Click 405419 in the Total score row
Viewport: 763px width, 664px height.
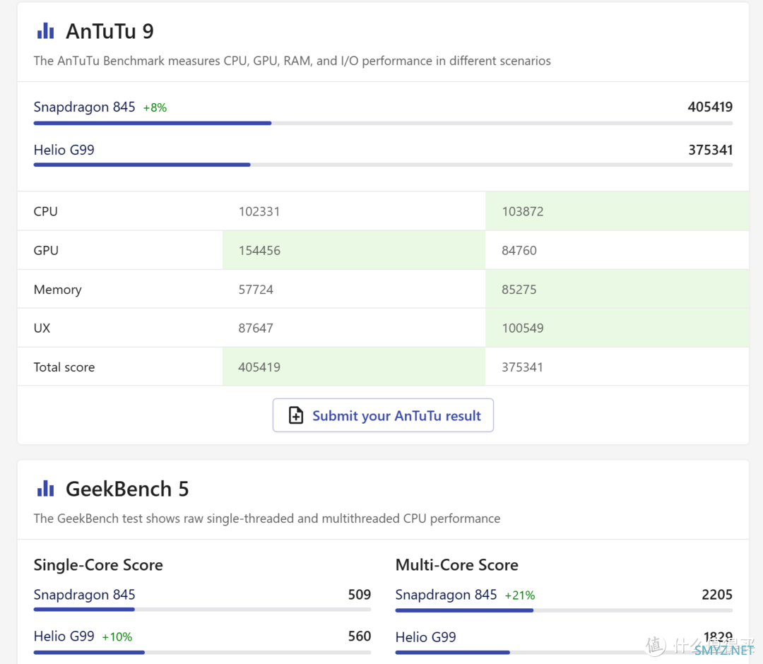coord(259,367)
